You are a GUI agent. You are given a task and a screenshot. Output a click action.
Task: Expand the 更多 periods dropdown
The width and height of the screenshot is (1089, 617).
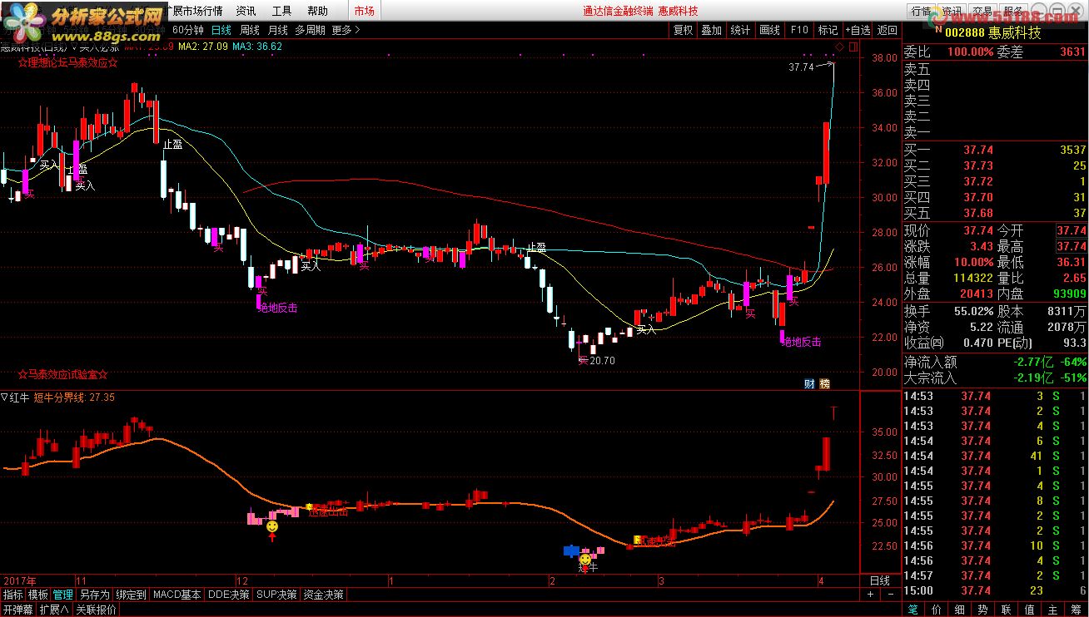[x=346, y=30]
